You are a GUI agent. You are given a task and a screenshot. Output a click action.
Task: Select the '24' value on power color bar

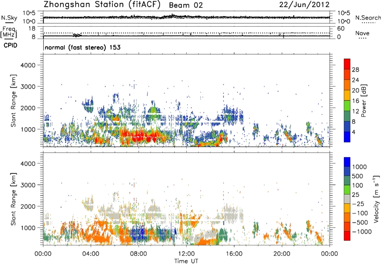tap(355, 80)
